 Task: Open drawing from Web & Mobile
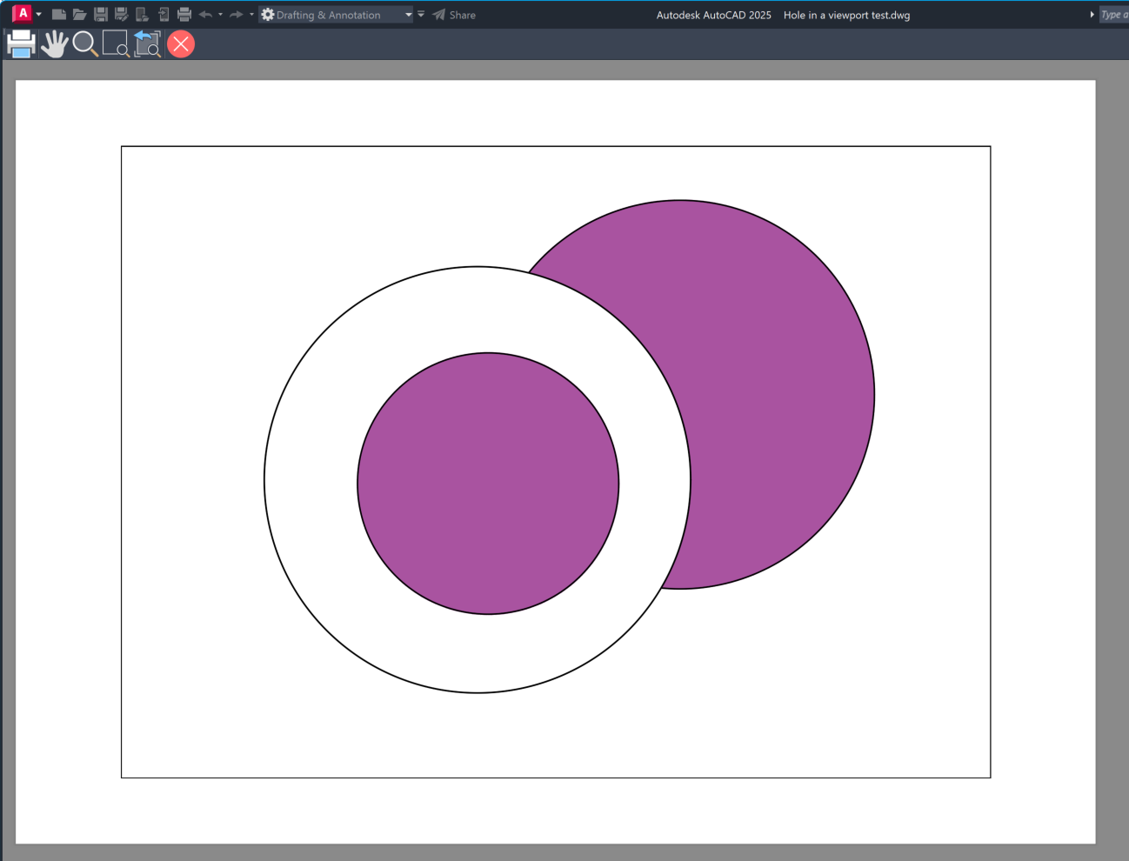click(x=142, y=14)
